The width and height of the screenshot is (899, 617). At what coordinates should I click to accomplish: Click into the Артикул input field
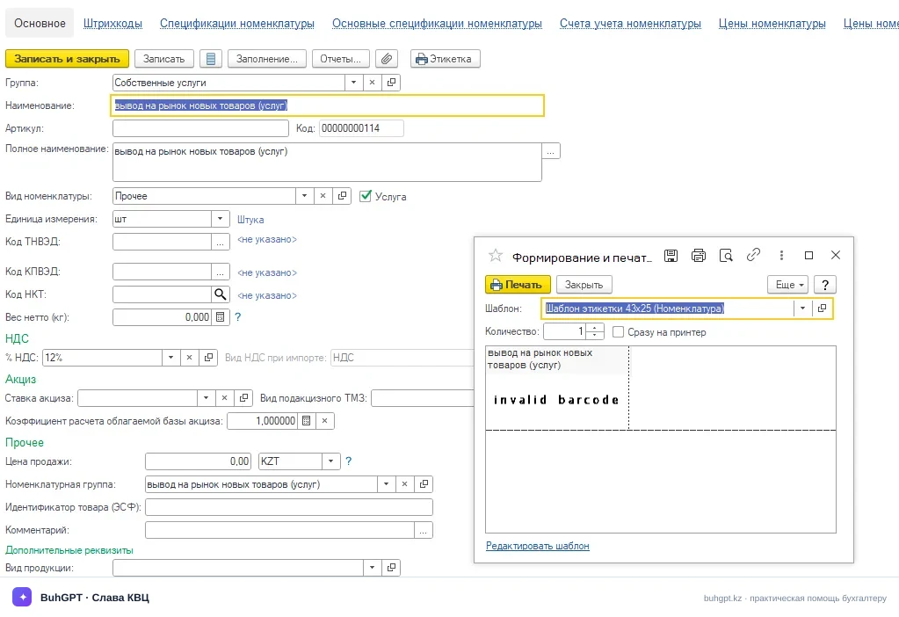pos(200,128)
